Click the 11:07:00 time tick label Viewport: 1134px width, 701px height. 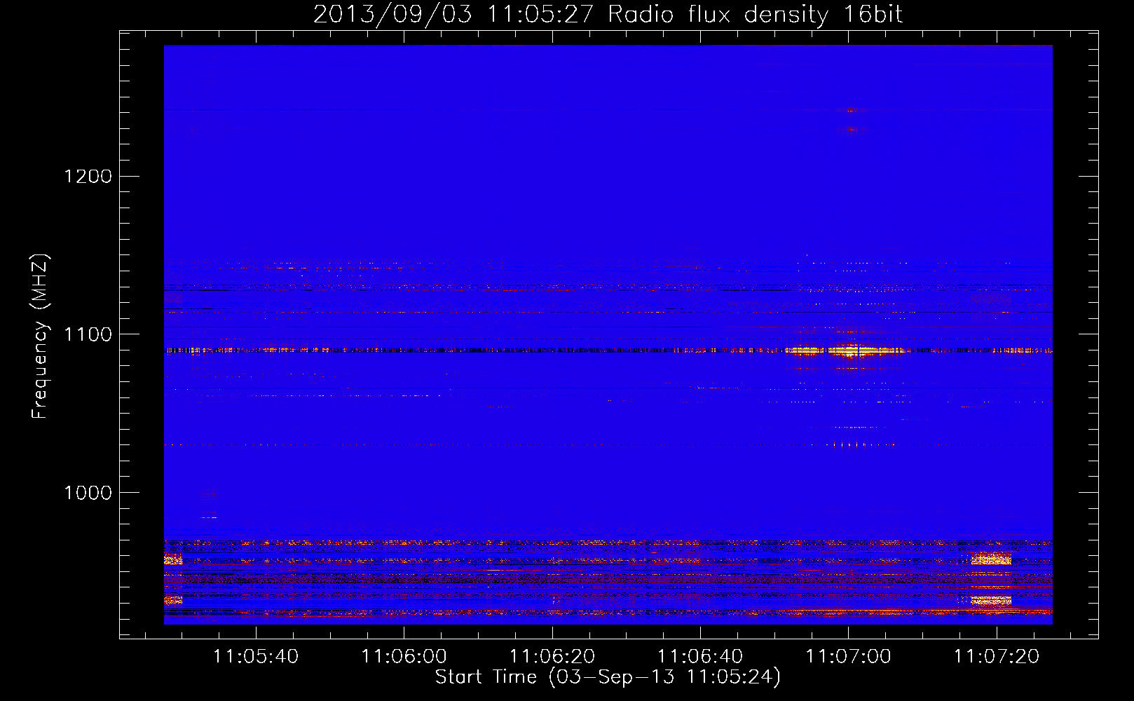(849, 657)
